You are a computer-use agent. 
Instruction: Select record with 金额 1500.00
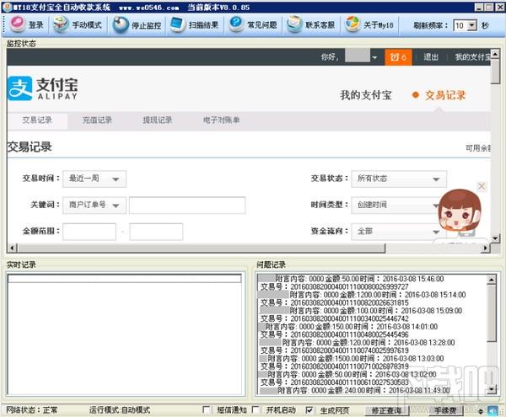tap(352, 358)
